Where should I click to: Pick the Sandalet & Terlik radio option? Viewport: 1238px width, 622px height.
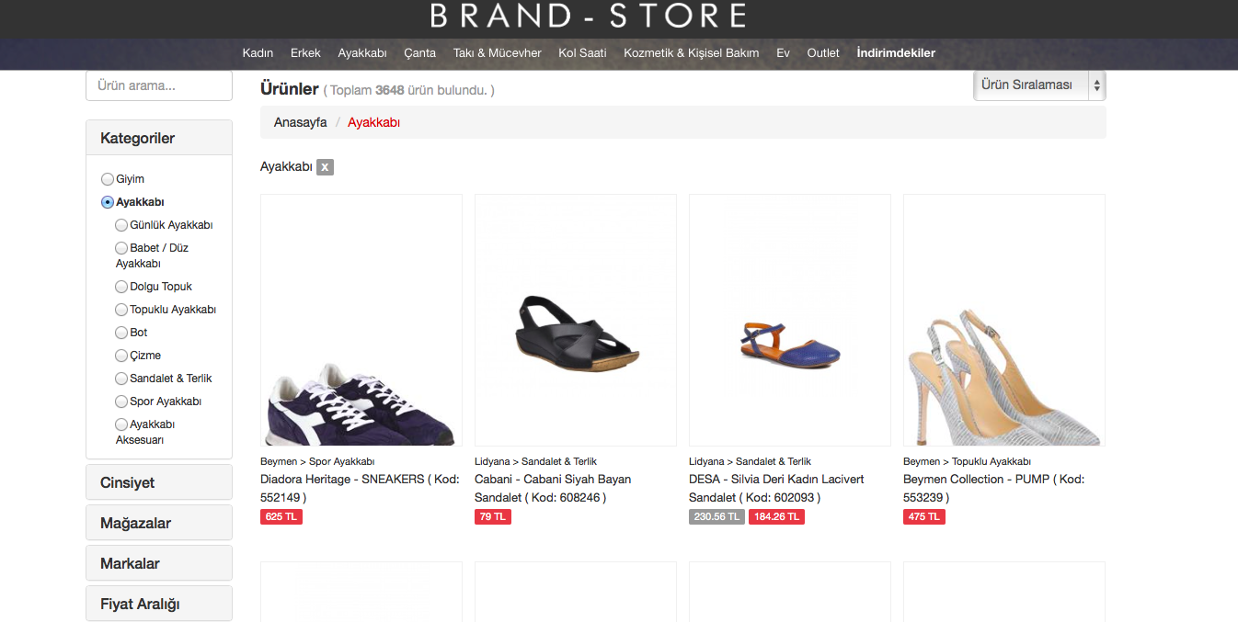pos(121,379)
